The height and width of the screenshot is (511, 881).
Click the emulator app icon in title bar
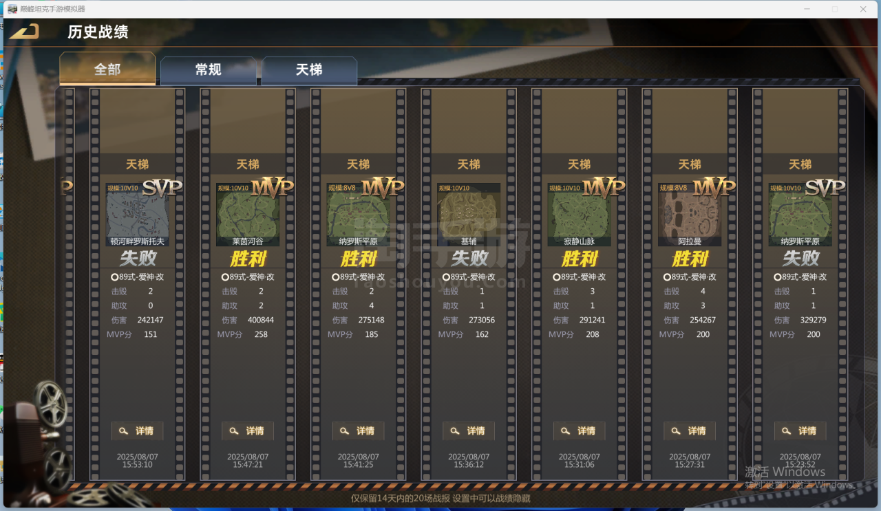[12, 9]
